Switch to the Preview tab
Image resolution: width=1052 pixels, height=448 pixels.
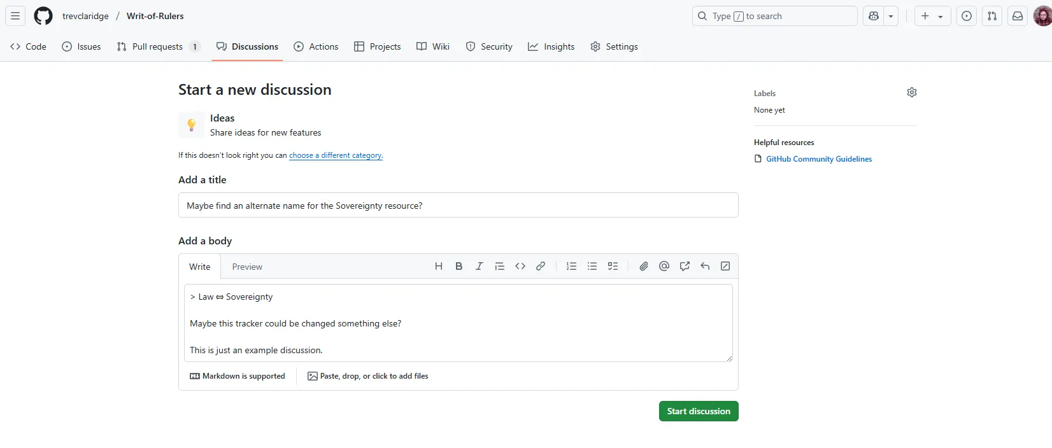coord(247,267)
